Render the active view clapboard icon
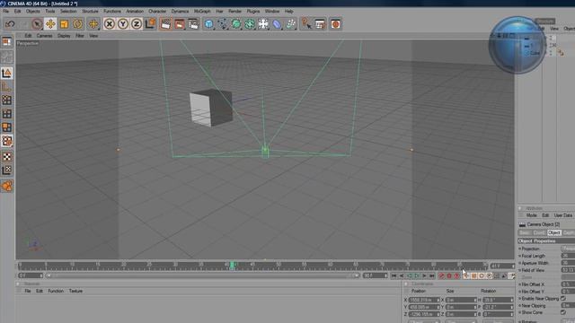Viewport: 575px width, 323px height. click(165, 24)
